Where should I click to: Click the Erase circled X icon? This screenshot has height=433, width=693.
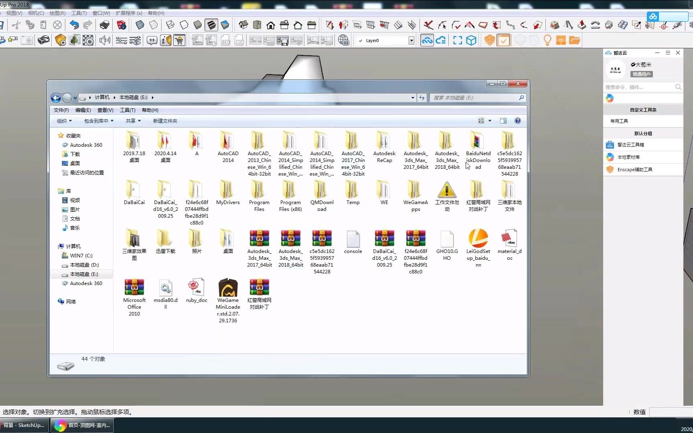point(57,25)
